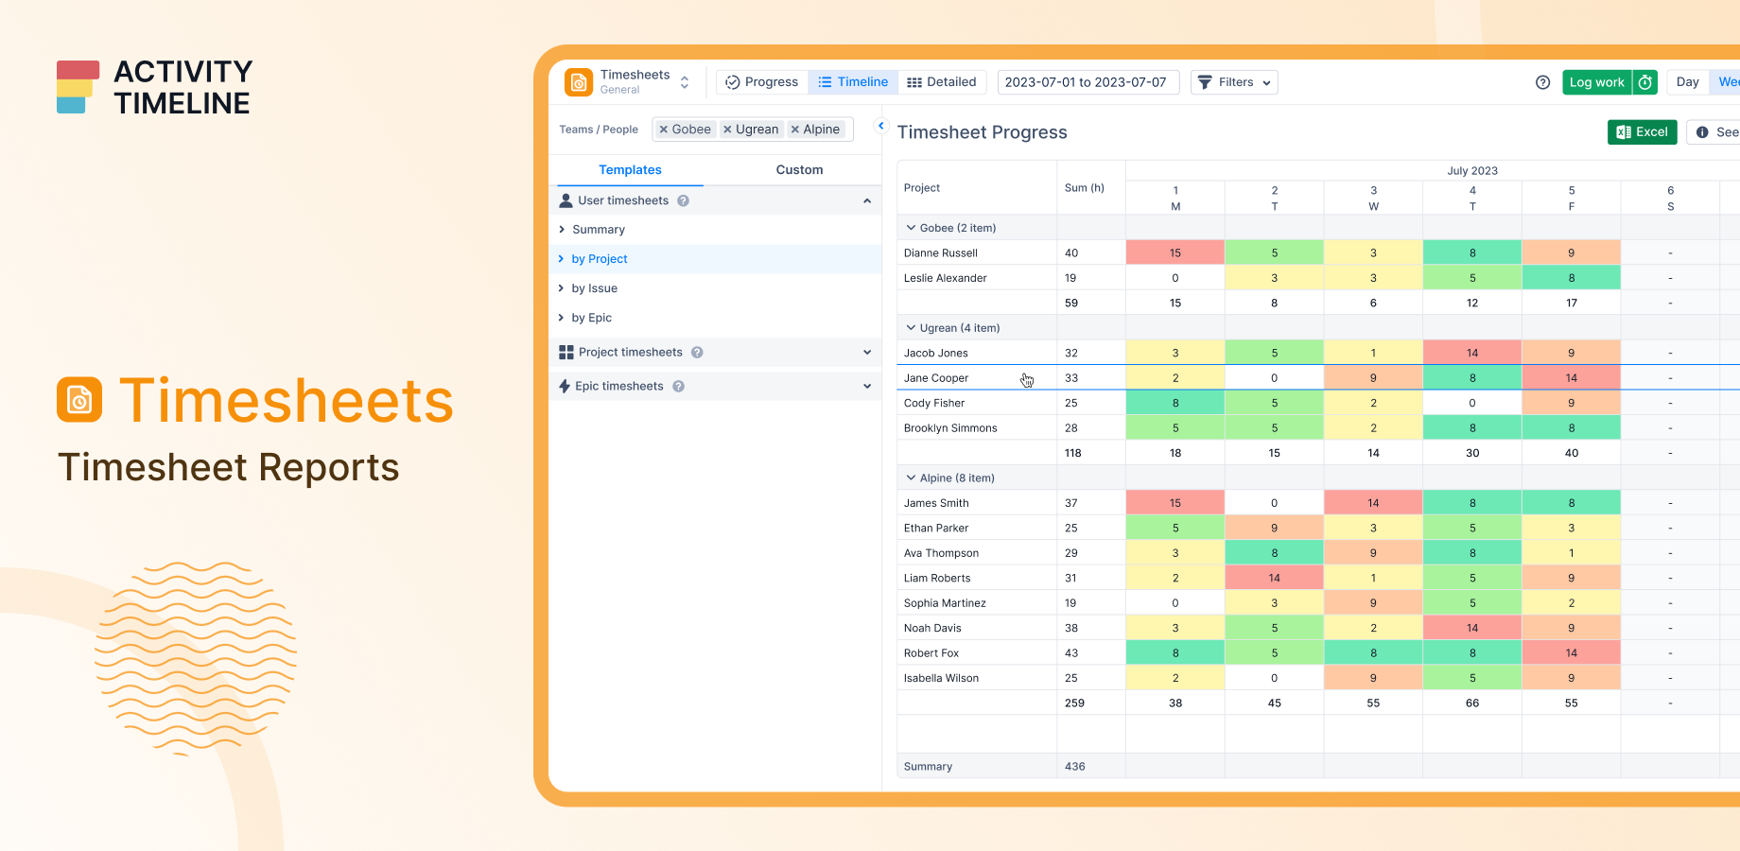Click the Timesheets app logo icon
Screen dimensions: 1740x851
click(579, 82)
